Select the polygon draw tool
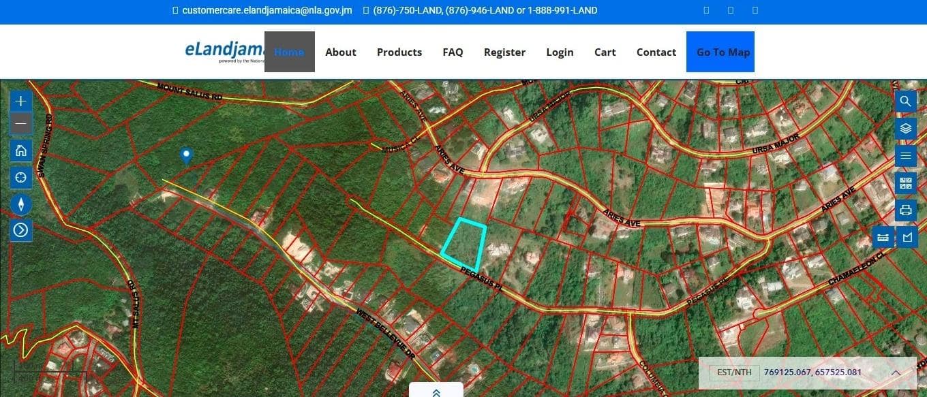 907,237
